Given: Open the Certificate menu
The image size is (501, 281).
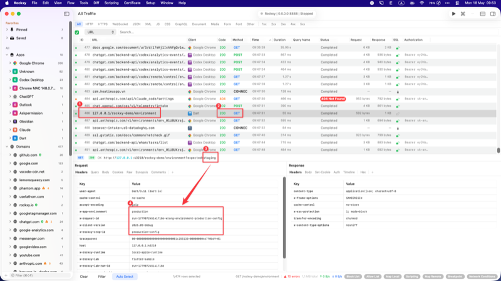Looking at the screenshot, I should 132,3.
